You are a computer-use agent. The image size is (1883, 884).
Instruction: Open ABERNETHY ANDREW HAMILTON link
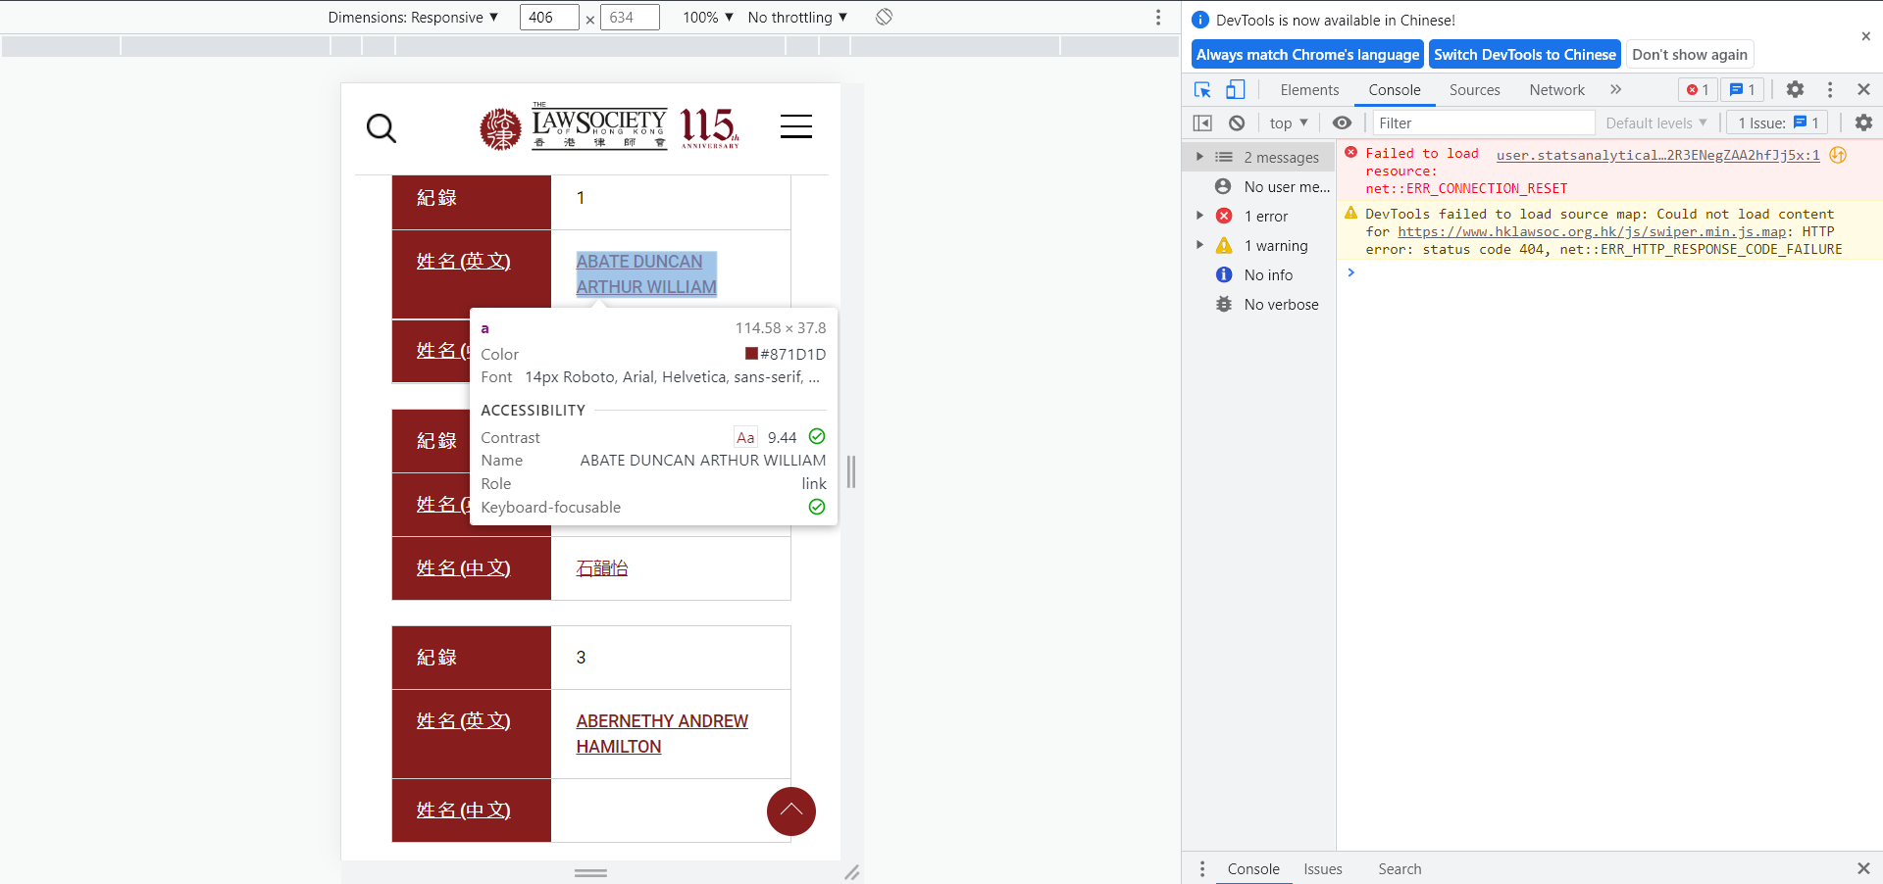point(662,734)
